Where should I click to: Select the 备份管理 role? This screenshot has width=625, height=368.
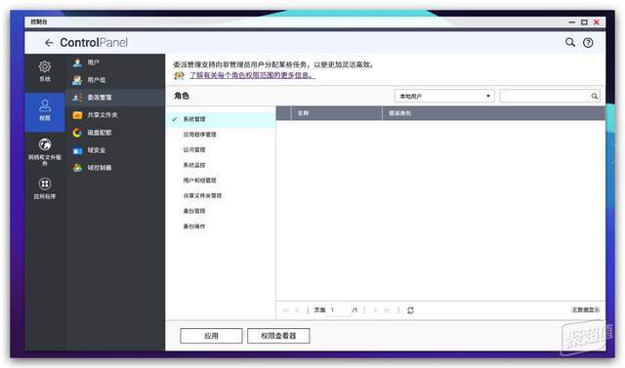click(221, 211)
